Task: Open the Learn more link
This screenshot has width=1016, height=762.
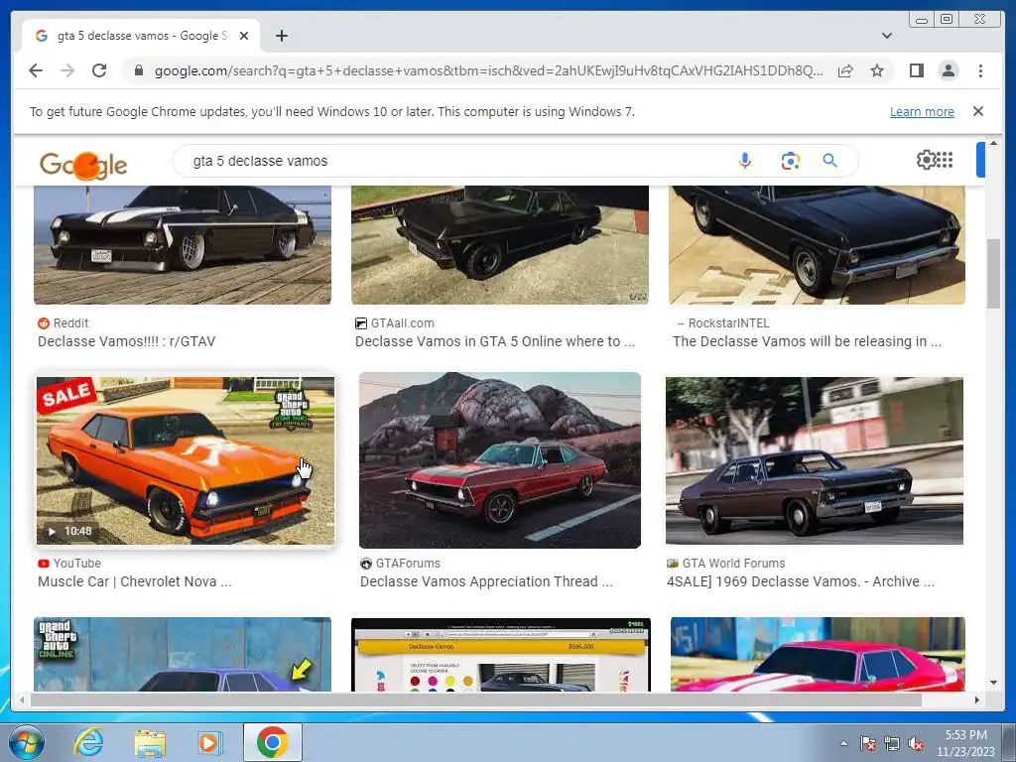Action: [x=922, y=111]
